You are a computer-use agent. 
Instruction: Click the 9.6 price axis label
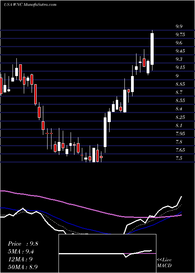pos(179,43)
